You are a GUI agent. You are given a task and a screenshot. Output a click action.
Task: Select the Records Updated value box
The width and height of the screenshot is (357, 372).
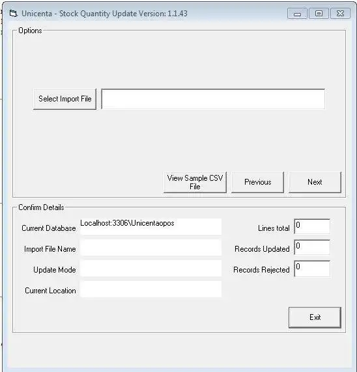click(312, 247)
